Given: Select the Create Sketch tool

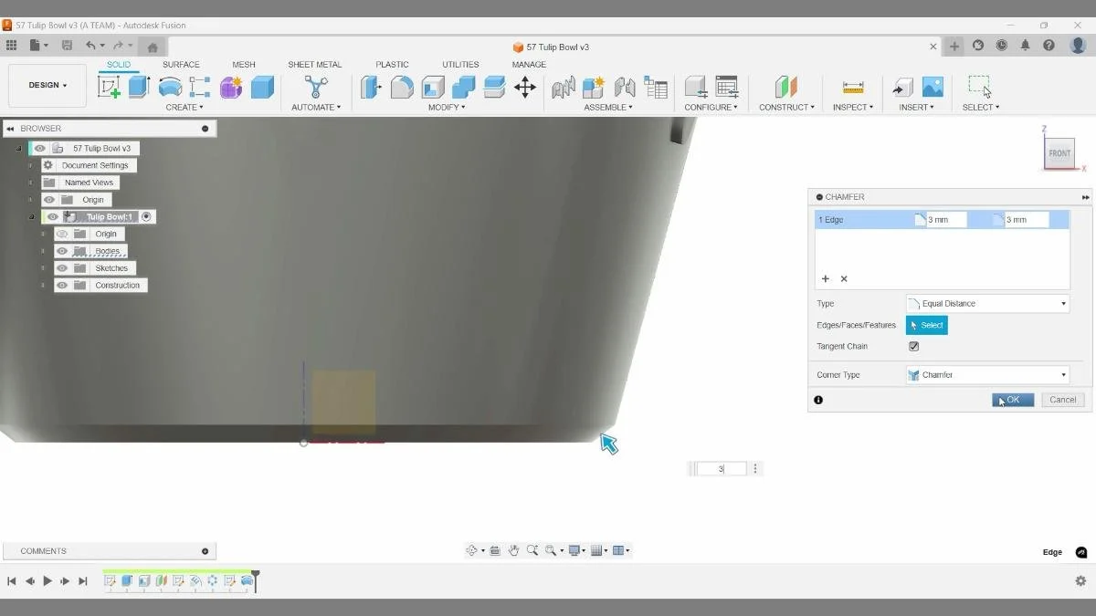Looking at the screenshot, I should [x=109, y=87].
